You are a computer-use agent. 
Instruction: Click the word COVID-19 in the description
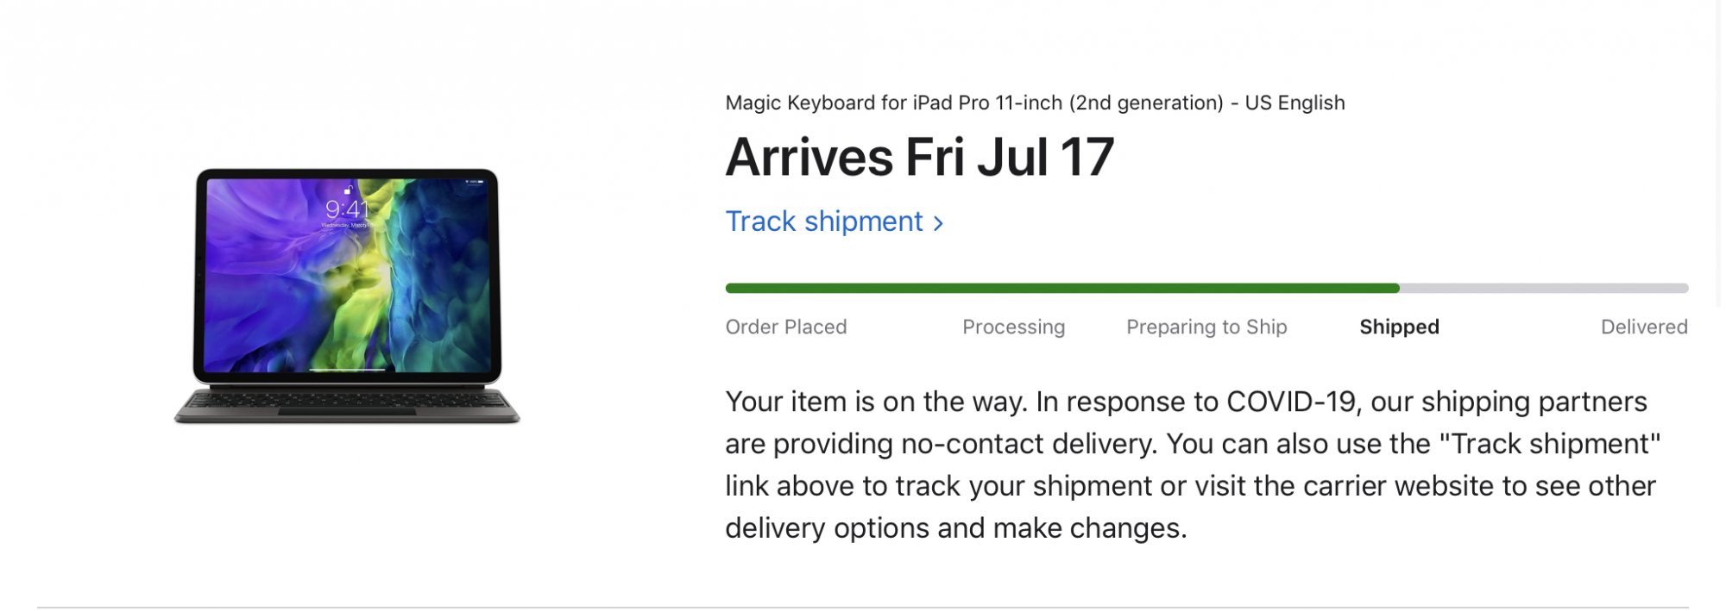(x=1293, y=402)
